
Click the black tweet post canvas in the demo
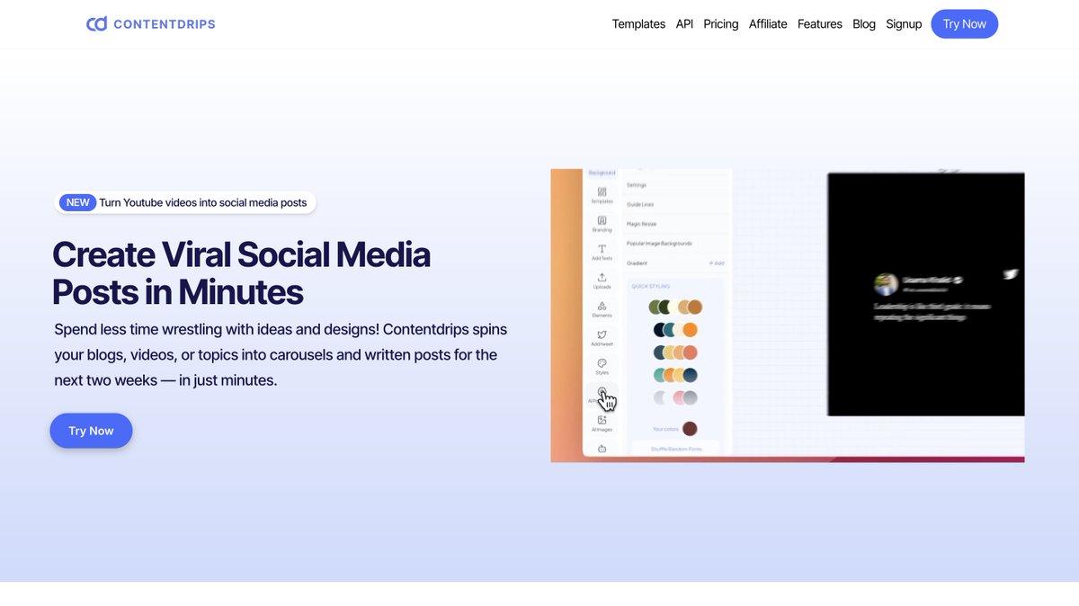(926, 294)
